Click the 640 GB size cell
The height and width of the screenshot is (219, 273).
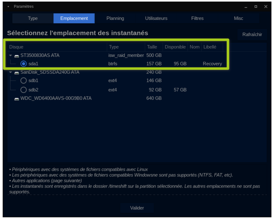[154, 98]
